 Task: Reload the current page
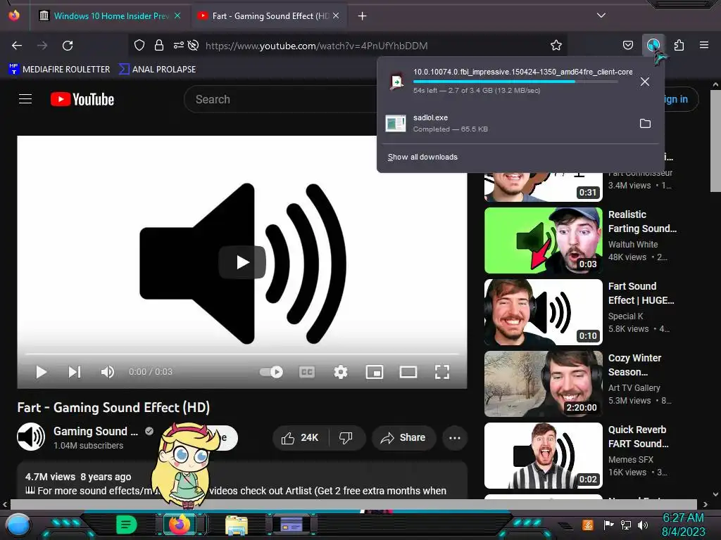coord(68,46)
